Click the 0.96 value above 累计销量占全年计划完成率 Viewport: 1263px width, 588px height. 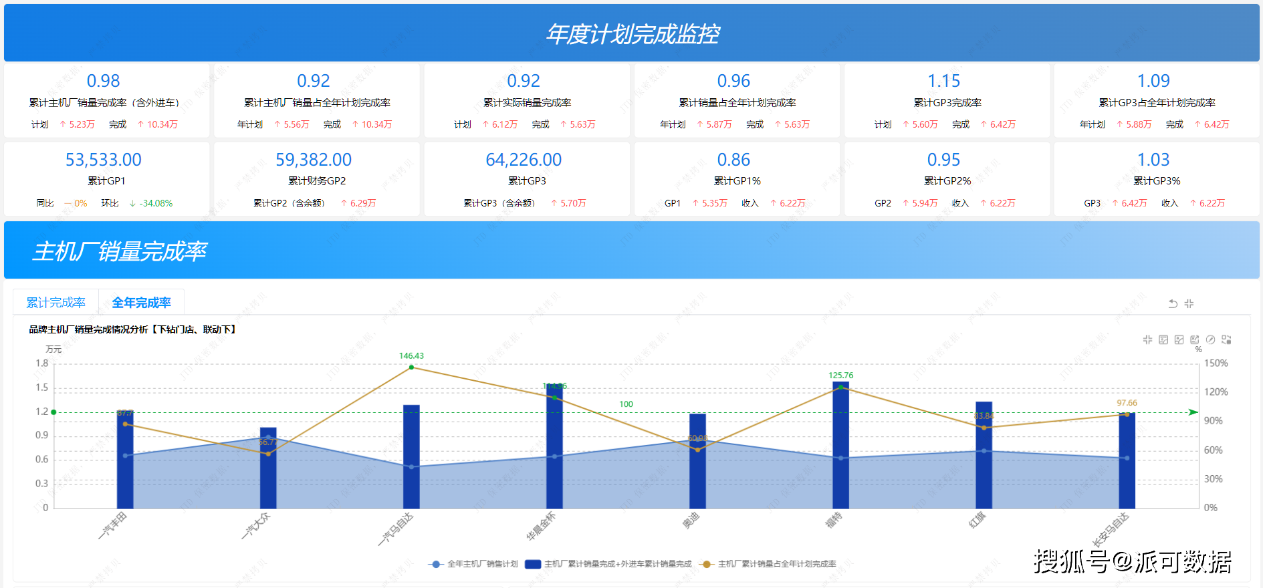click(x=733, y=81)
